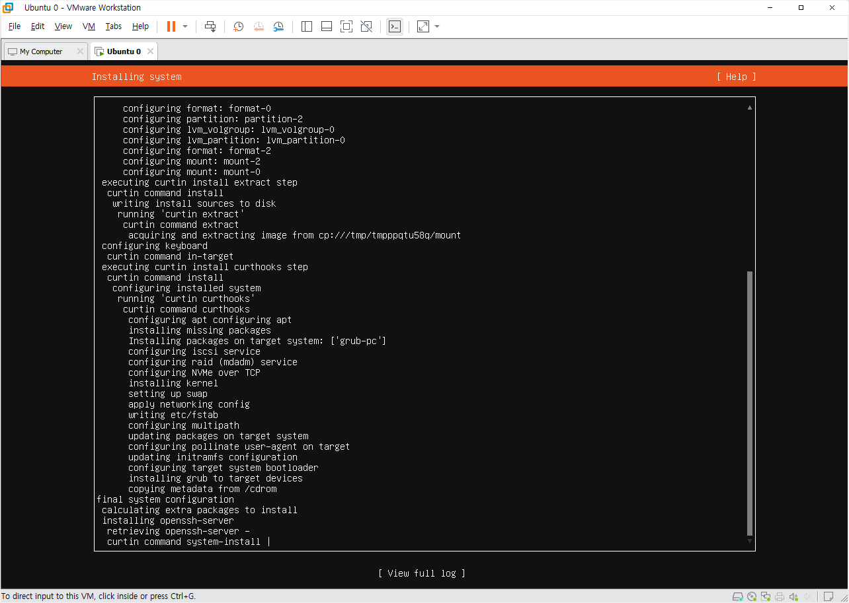Click the 'Installing system' header title
The height and width of the screenshot is (603, 849).
point(136,77)
